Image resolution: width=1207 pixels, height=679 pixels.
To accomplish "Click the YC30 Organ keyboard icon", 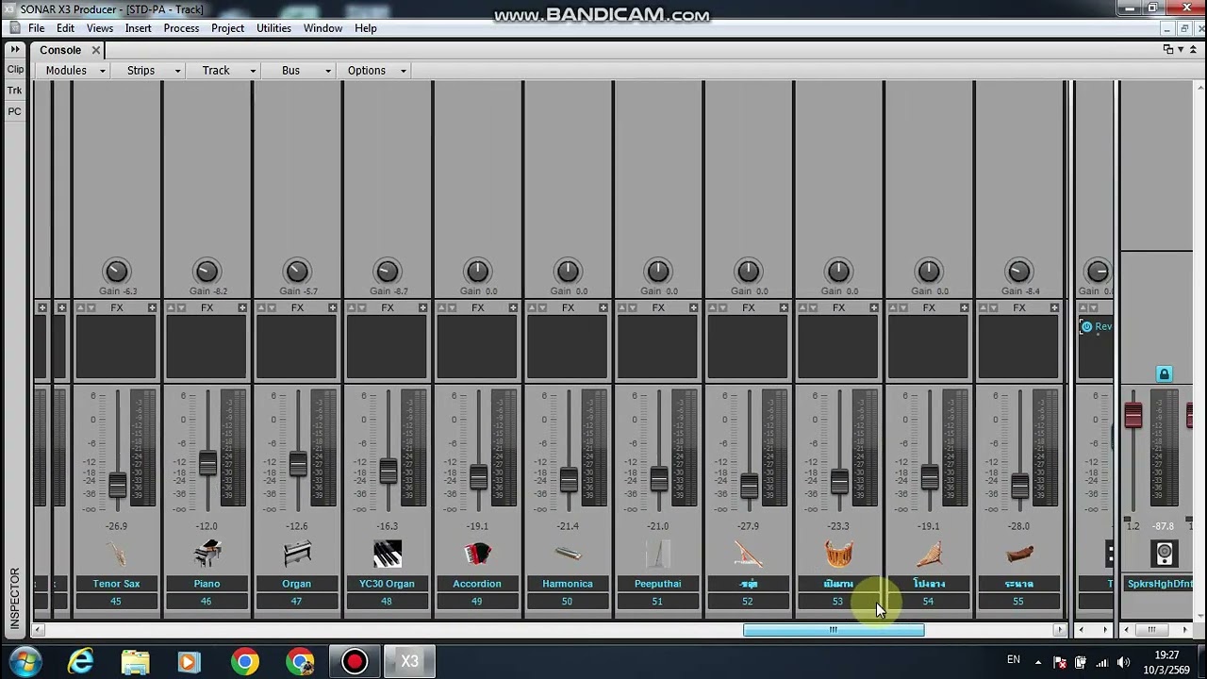I will click(387, 554).
